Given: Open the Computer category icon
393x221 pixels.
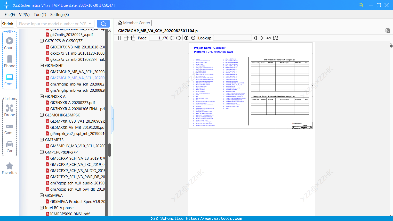Looking at the screenshot, I should pos(10,80).
